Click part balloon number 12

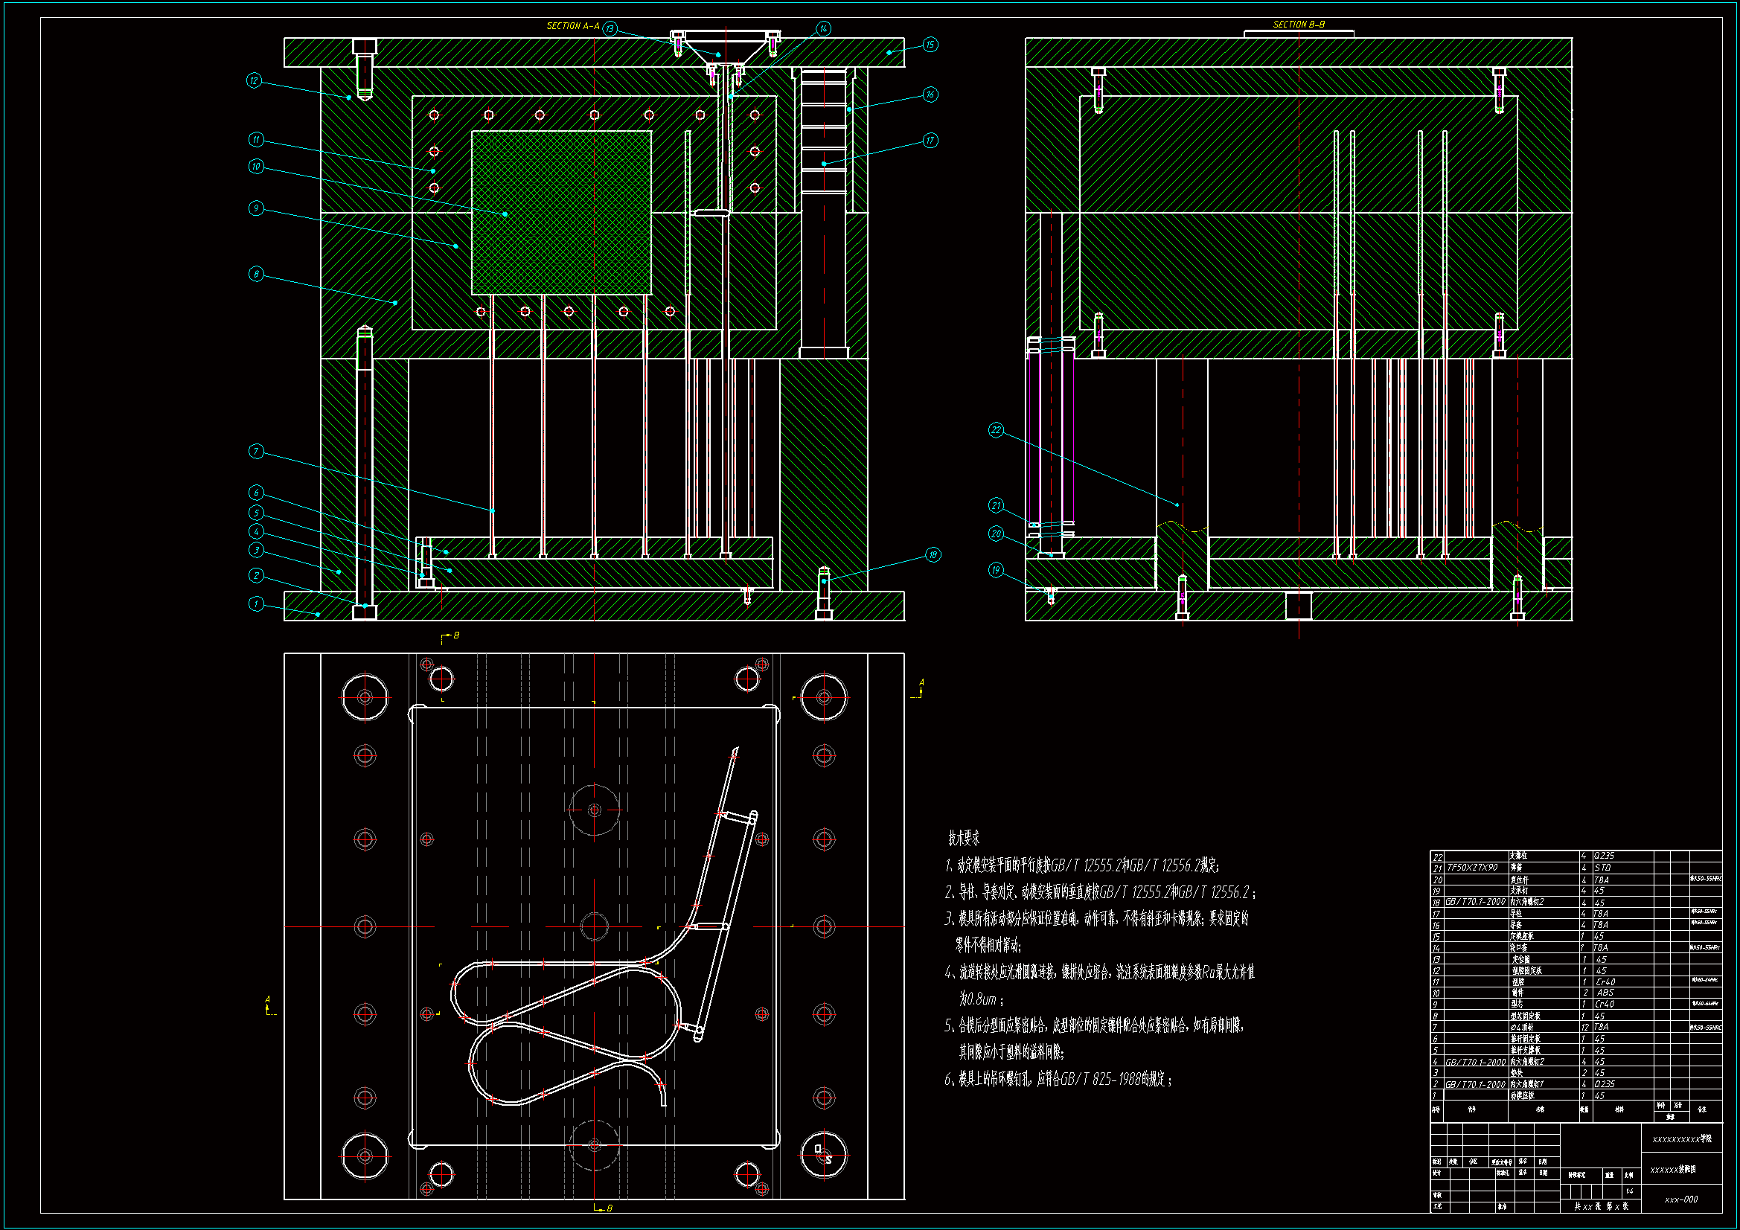(254, 80)
